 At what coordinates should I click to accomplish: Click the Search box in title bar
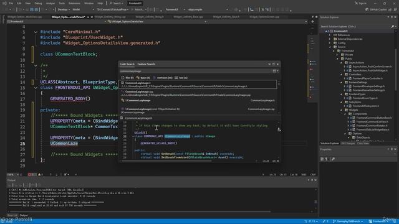point(117,3)
